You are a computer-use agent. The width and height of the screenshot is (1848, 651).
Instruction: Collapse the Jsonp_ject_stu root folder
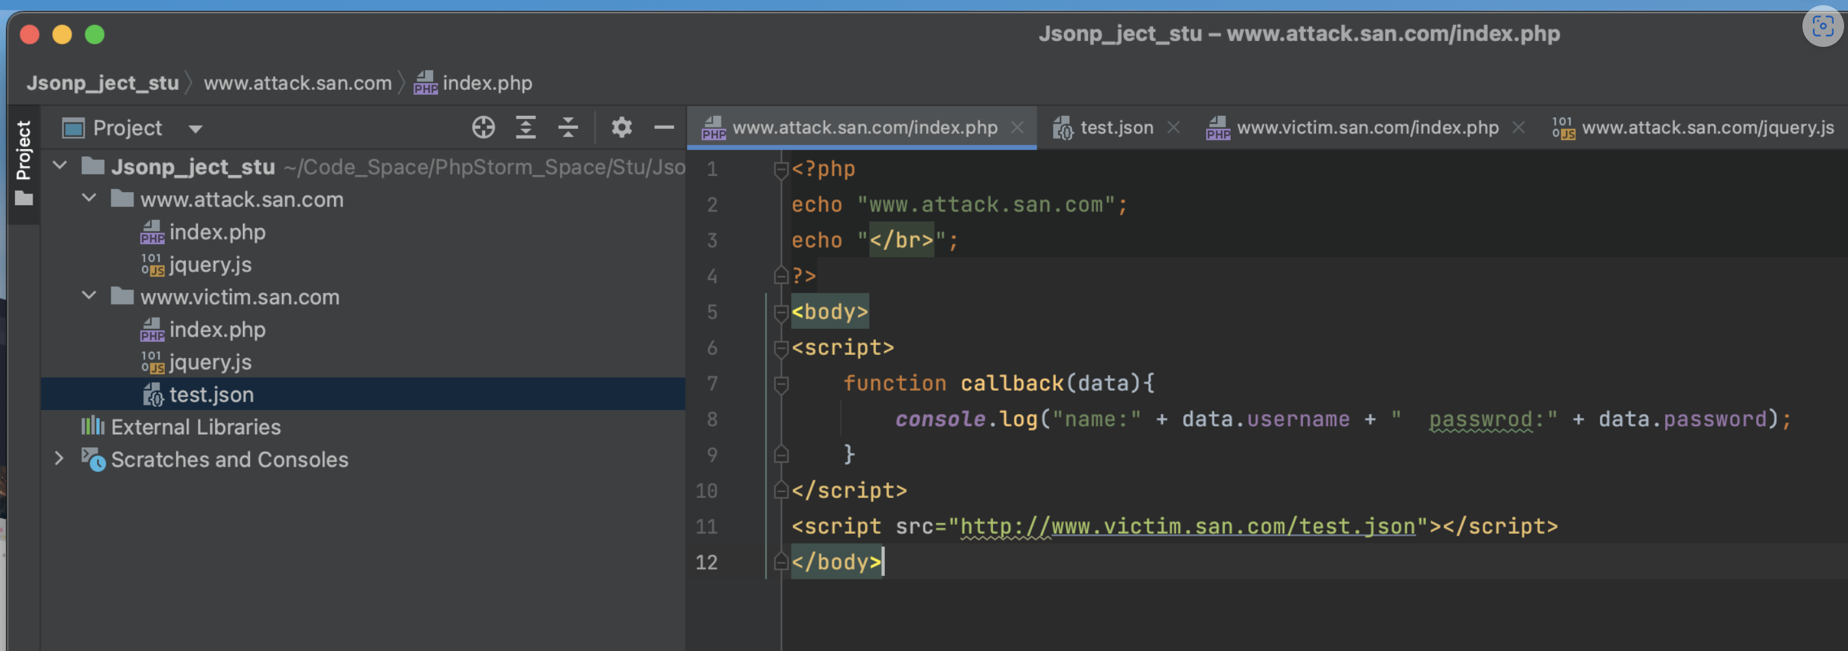pyautogui.click(x=61, y=167)
